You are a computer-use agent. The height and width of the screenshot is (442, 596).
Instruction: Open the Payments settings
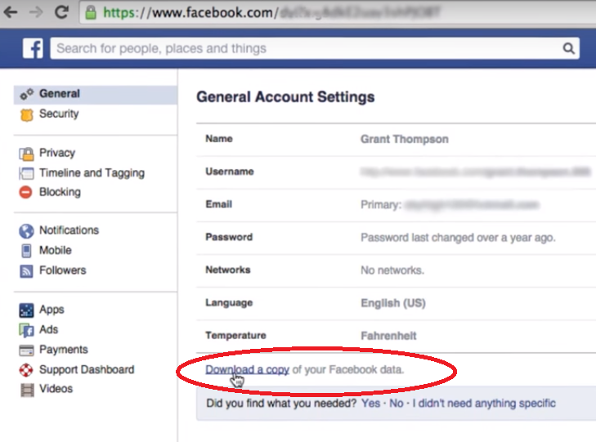pyautogui.click(x=64, y=350)
